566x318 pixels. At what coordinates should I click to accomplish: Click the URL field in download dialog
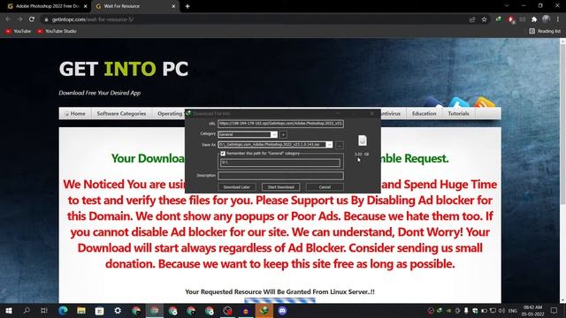pyautogui.click(x=280, y=124)
